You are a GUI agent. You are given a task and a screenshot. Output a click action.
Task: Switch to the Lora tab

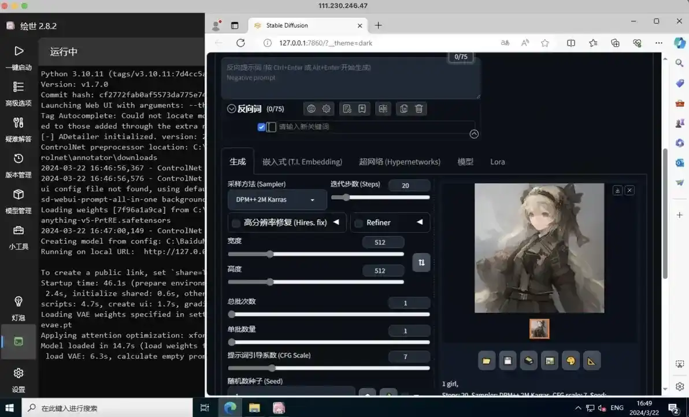pos(497,162)
